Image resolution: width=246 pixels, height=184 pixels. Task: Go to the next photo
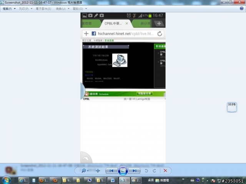(135, 171)
